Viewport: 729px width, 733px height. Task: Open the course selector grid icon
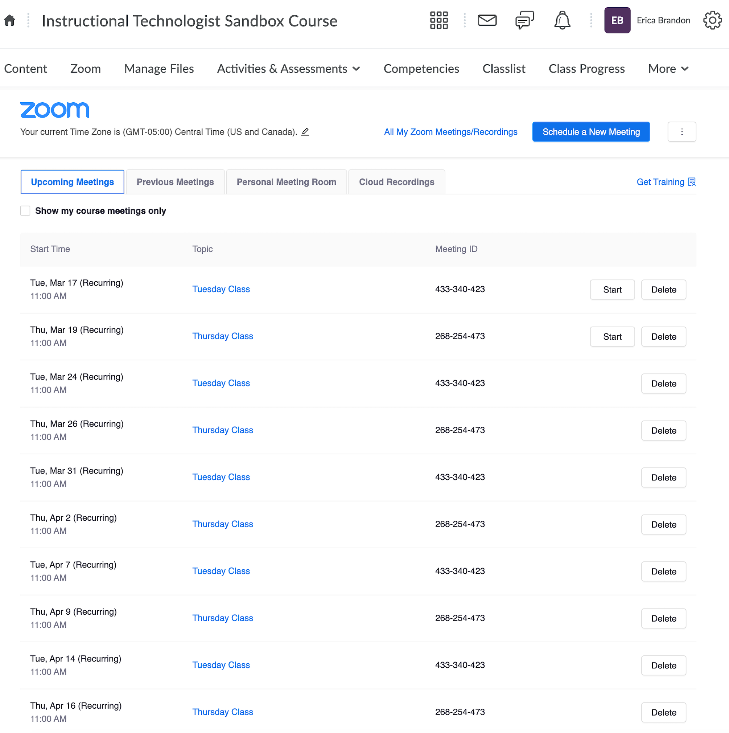[x=439, y=20]
